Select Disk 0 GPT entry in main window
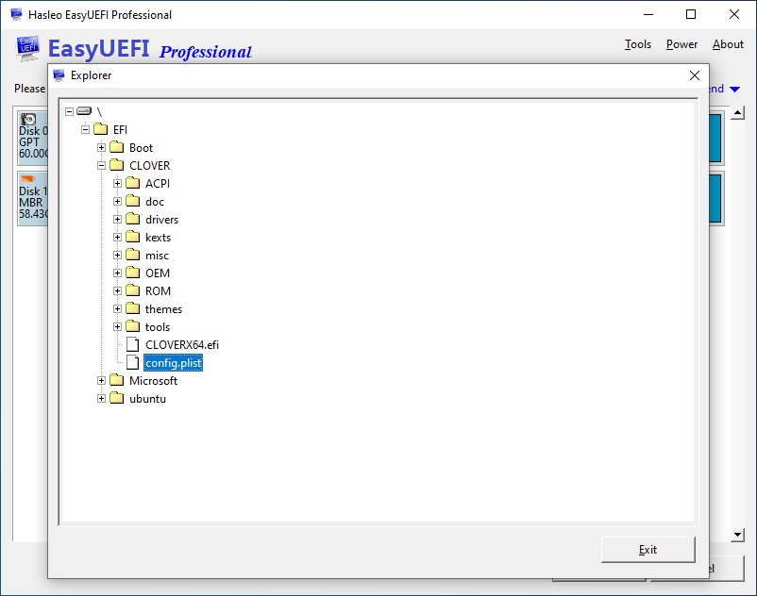 (33, 138)
